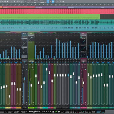The height and width of the screenshot is (114, 114).
Task: Select the purple arranger section after Chorus 2
Action: (x=51, y=7)
